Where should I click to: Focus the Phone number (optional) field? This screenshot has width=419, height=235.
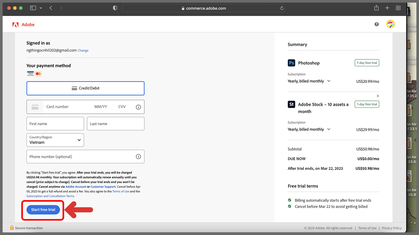click(x=85, y=157)
